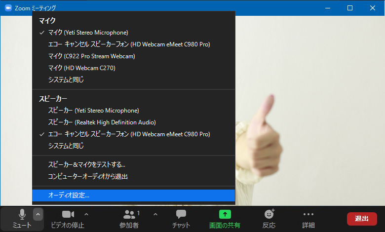The height and width of the screenshot is (232, 385).
Task: Click the red 退出 leave button
Action: [x=362, y=219]
